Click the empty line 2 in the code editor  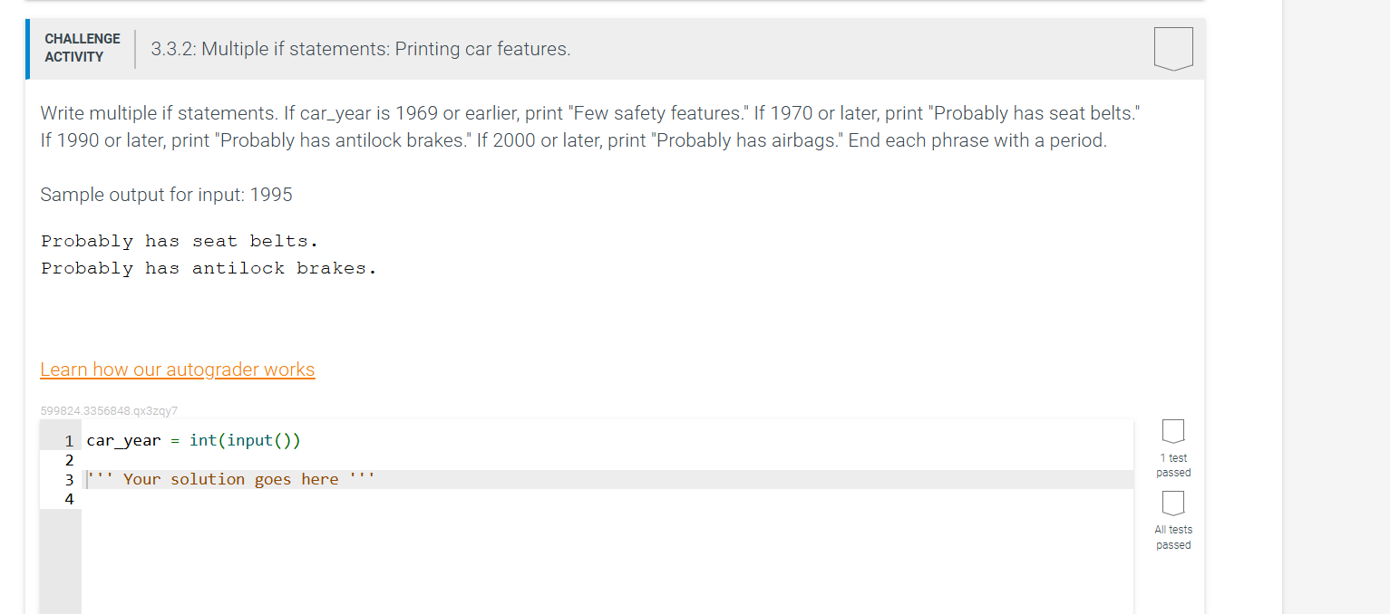coord(181,460)
